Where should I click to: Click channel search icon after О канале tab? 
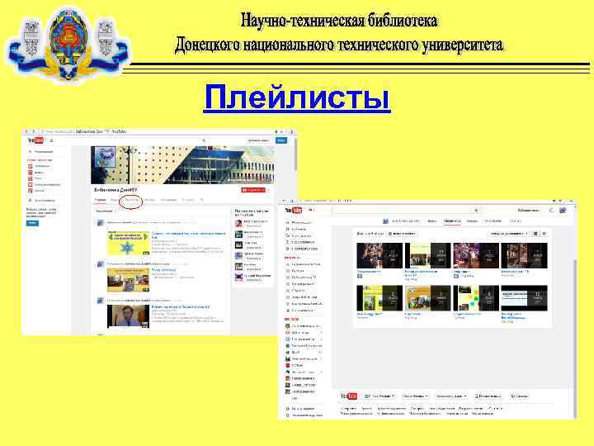tap(202, 200)
